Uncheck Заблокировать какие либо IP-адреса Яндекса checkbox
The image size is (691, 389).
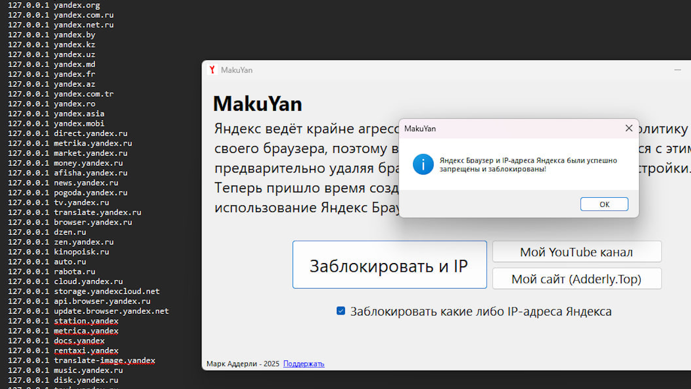(x=341, y=311)
